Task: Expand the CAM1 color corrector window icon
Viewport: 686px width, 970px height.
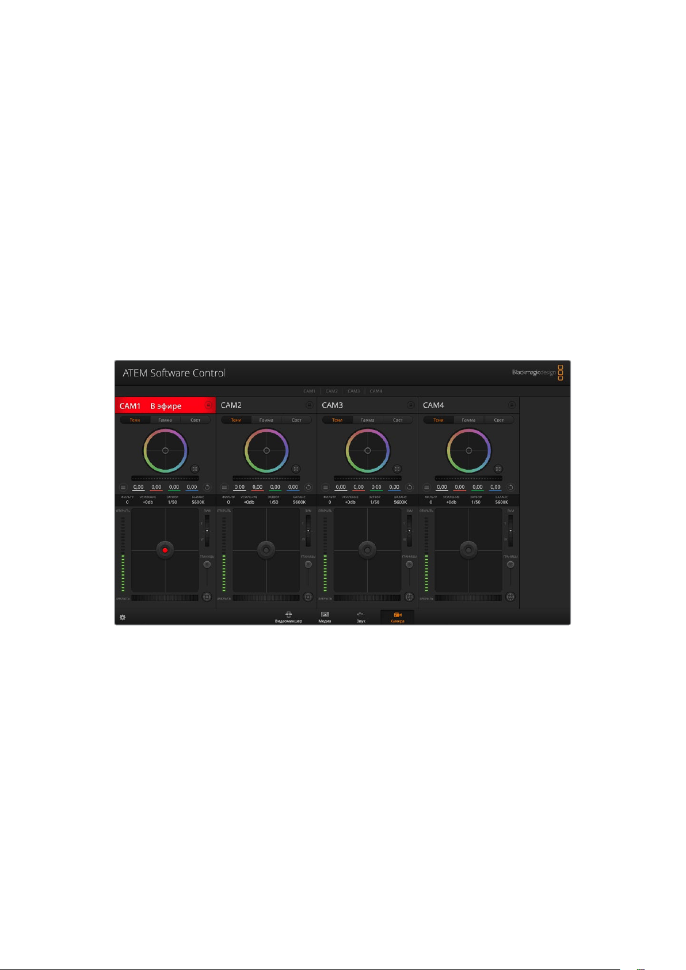Action: pos(195,469)
